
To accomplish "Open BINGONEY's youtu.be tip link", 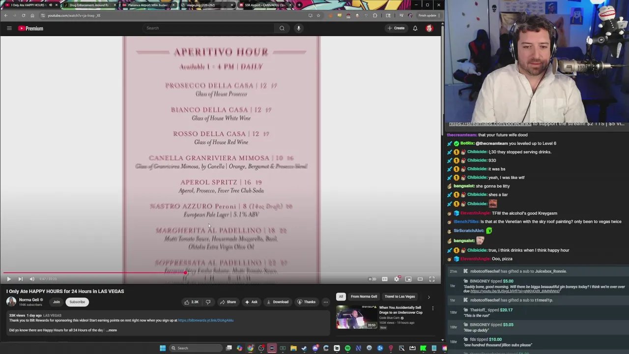I will (x=515, y=291).
